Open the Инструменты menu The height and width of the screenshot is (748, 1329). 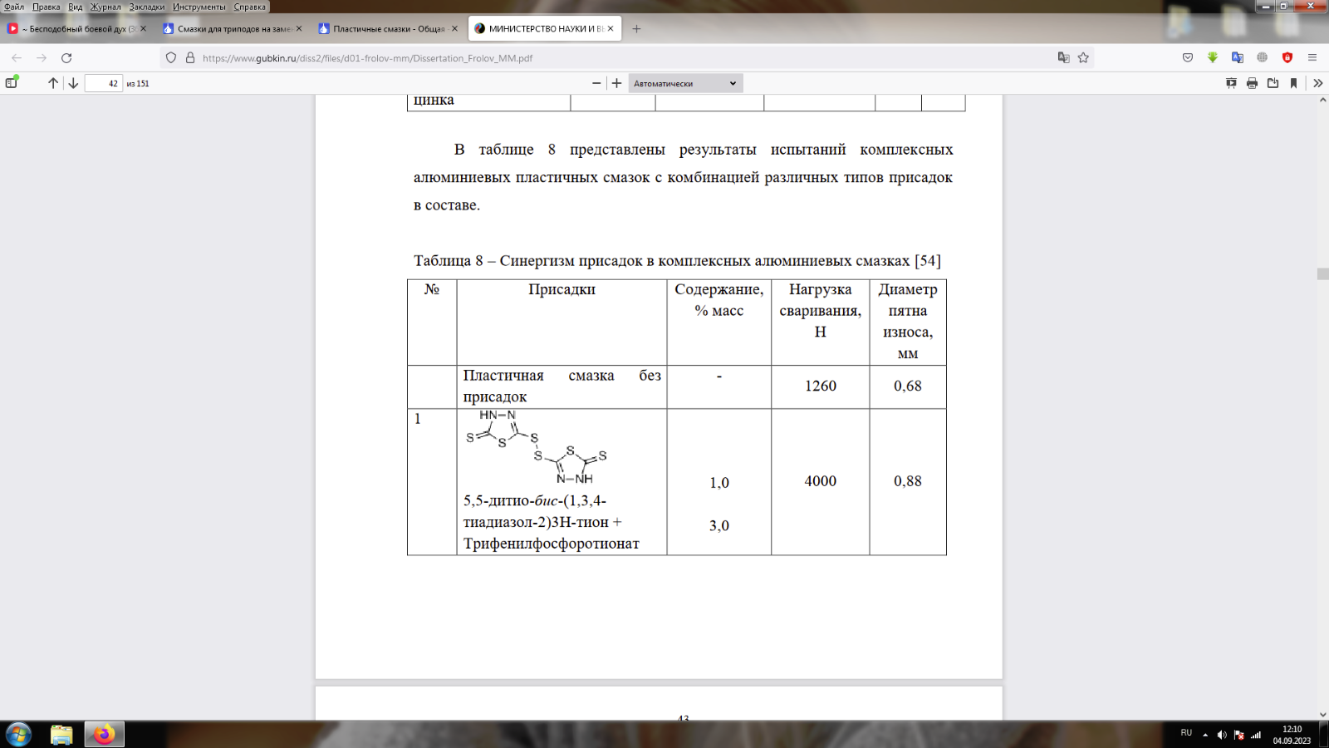(199, 7)
